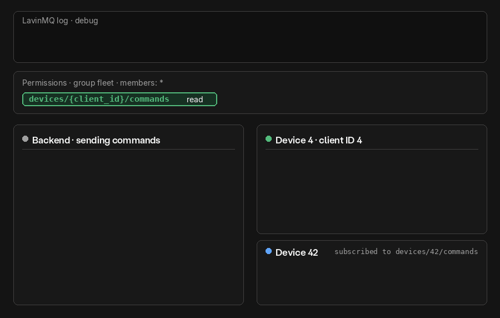Image resolution: width=500 pixels, height=318 pixels.
Task: Click the "LavinMQ log · debug" heading
Action: 60,21
